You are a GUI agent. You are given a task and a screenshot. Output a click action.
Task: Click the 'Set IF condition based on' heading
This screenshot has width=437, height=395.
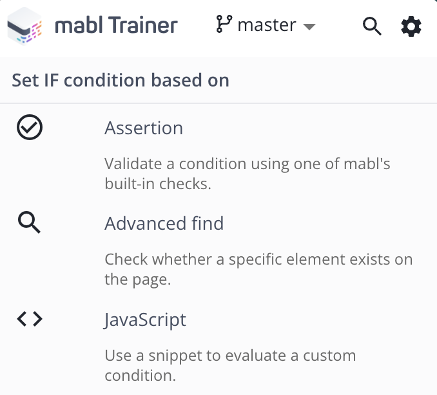[121, 81]
